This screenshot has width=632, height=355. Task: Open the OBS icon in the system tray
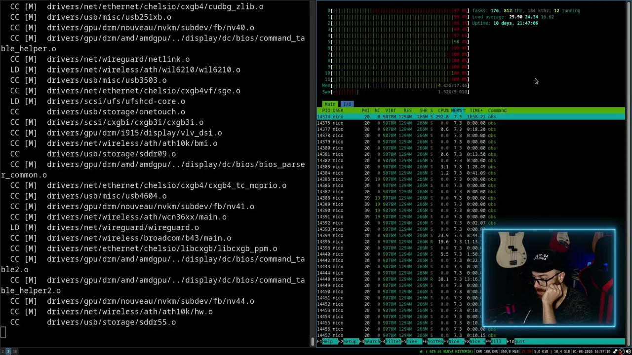(x=622, y=352)
